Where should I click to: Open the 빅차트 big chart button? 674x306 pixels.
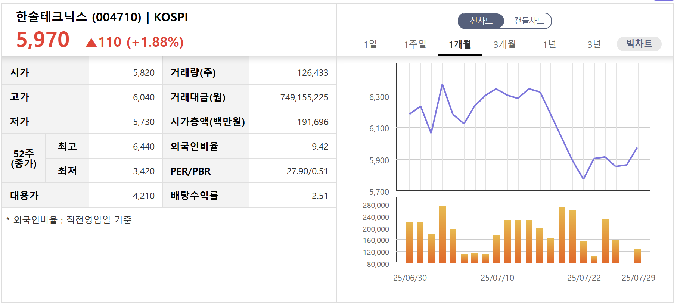[x=639, y=44]
